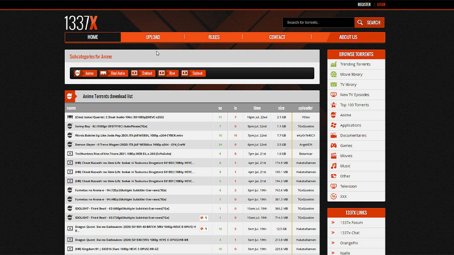Open Dragon Quest Dai no Daibouken S01E40 torrent
Image resolution: width=454 pixels, height=255 pixels.
tap(132, 240)
